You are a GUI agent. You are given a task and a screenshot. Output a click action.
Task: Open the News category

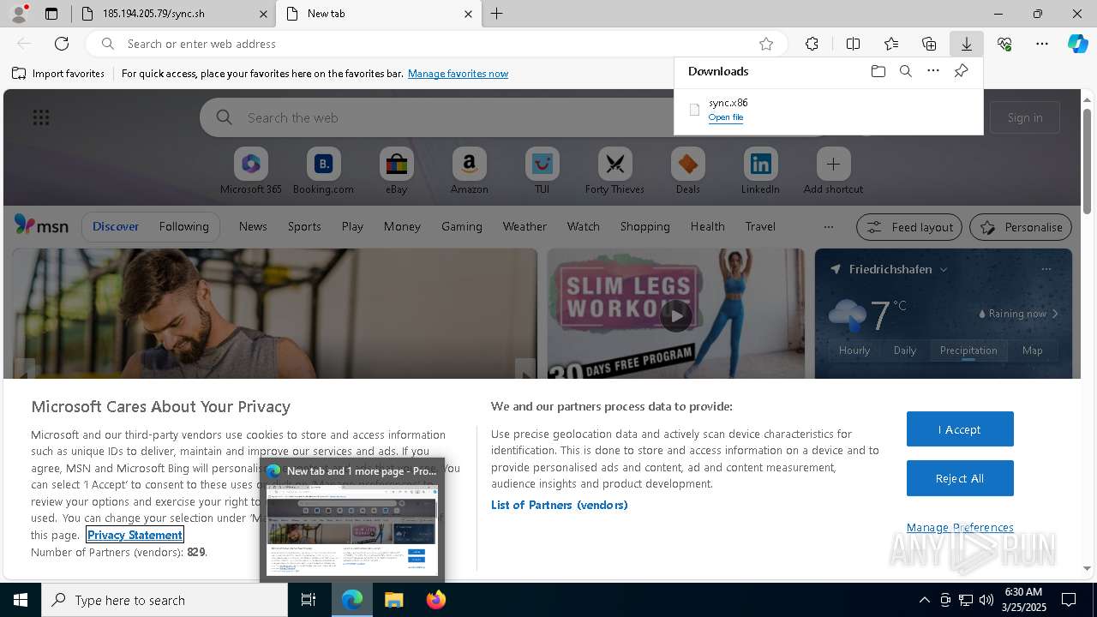pyautogui.click(x=253, y=226)
